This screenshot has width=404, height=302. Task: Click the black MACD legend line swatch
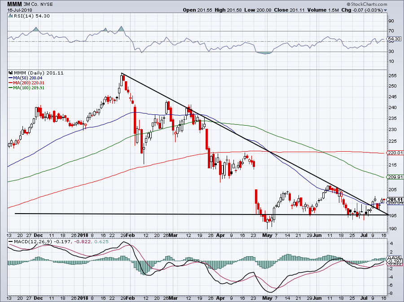pyautogui.click(x=11, y=242)
